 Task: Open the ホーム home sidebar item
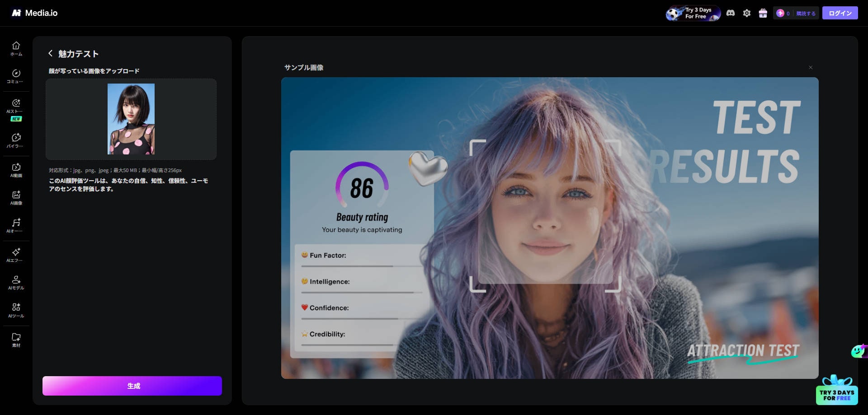click(x=16, y=48)
